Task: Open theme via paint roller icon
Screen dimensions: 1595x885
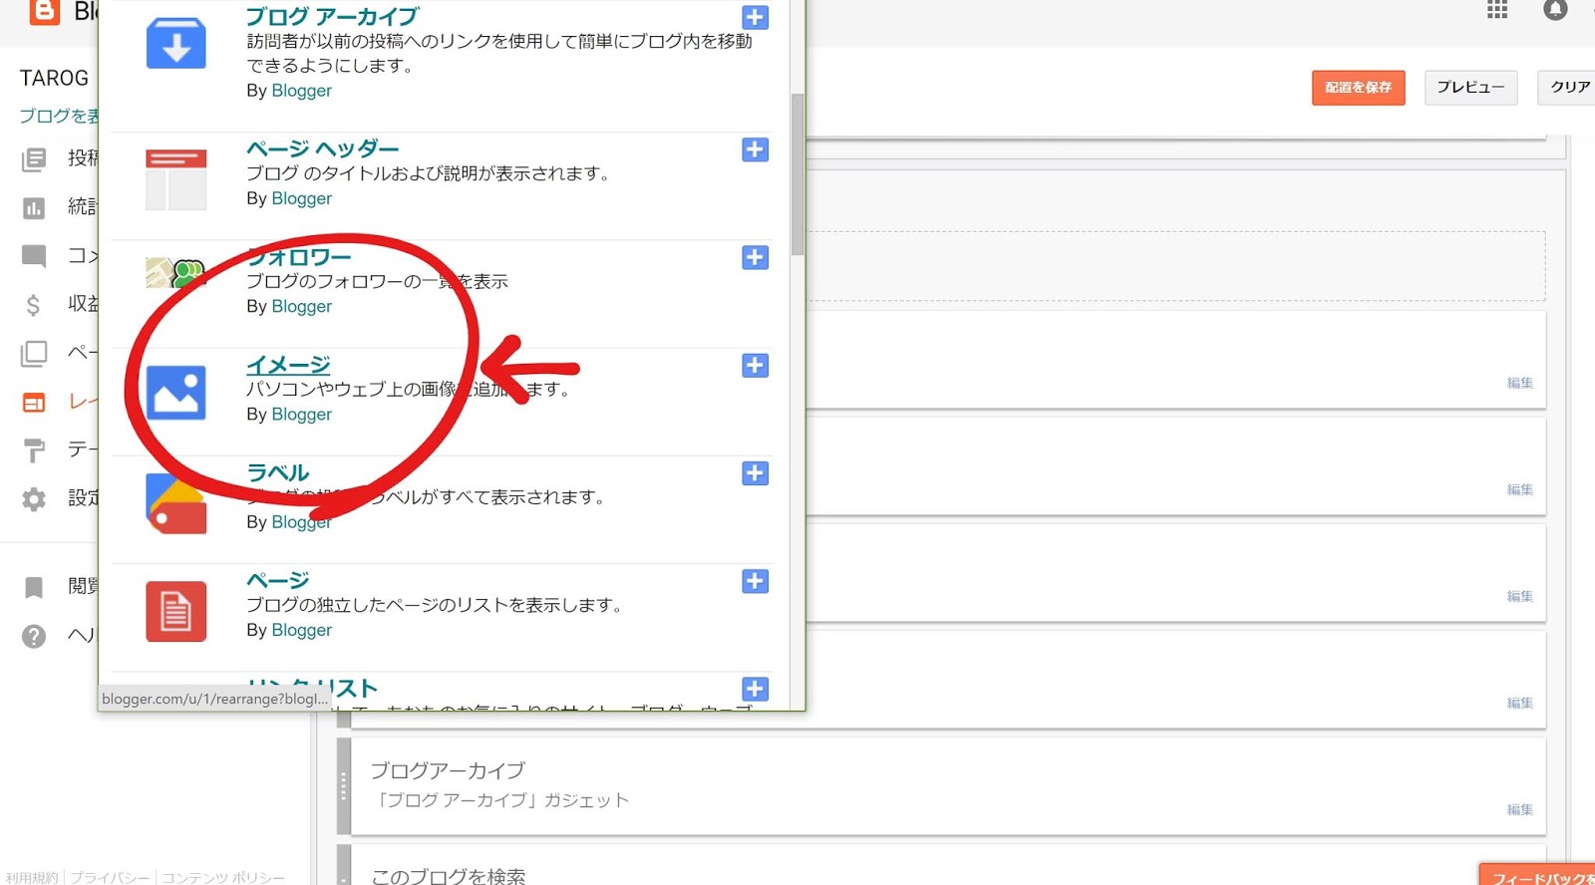Action: 34,450
